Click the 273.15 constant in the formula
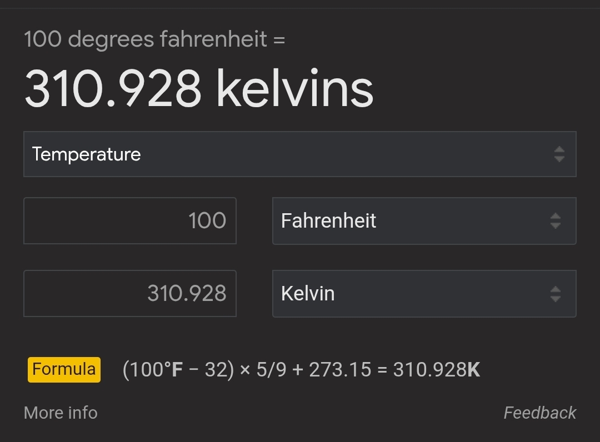 point(339,370)
